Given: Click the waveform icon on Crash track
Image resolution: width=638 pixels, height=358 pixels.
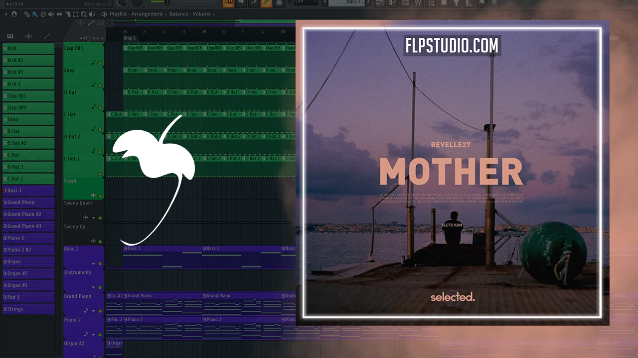Looking at the screenshot, I should pyautogui.click(x=93, y=195).
